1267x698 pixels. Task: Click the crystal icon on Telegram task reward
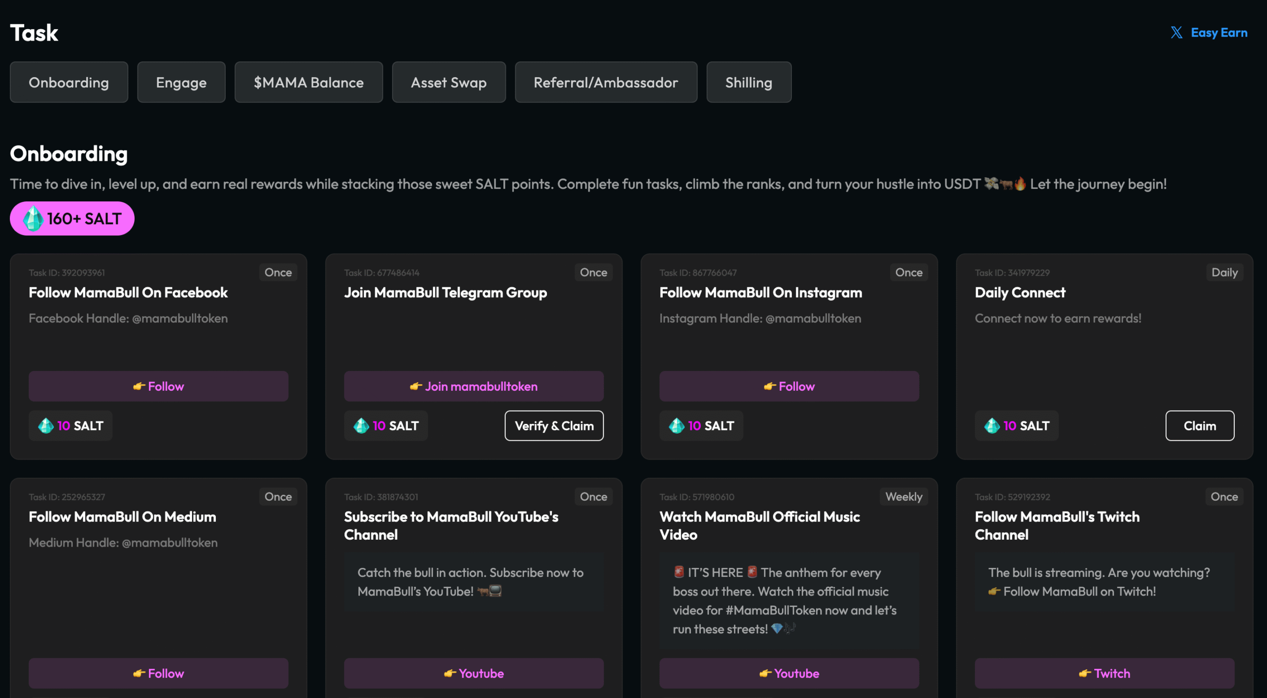(x=361, y=426)
